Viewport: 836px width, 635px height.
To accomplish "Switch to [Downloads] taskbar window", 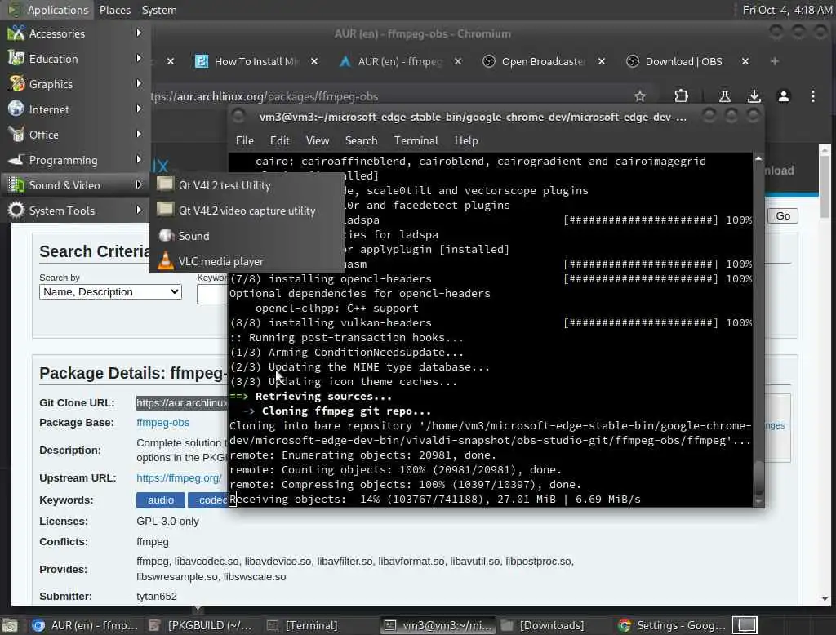I will coord(544,625).
